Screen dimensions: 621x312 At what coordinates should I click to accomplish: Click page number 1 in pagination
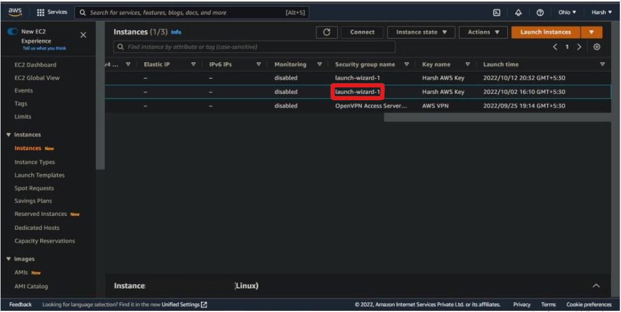tap(567, 47)
